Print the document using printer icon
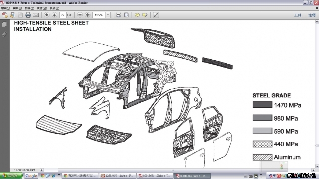 (28, 15)
